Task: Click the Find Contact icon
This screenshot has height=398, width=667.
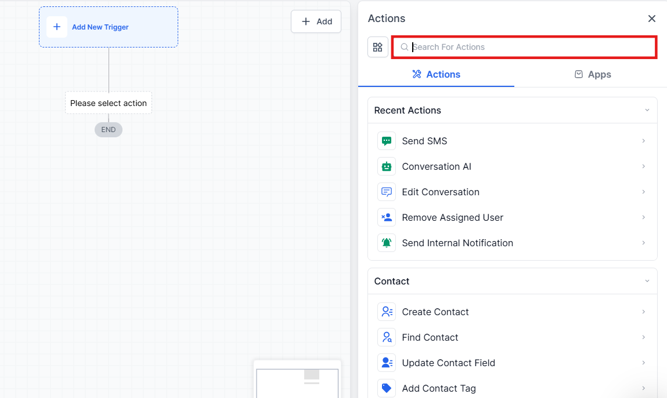Action: coord(386,337)
